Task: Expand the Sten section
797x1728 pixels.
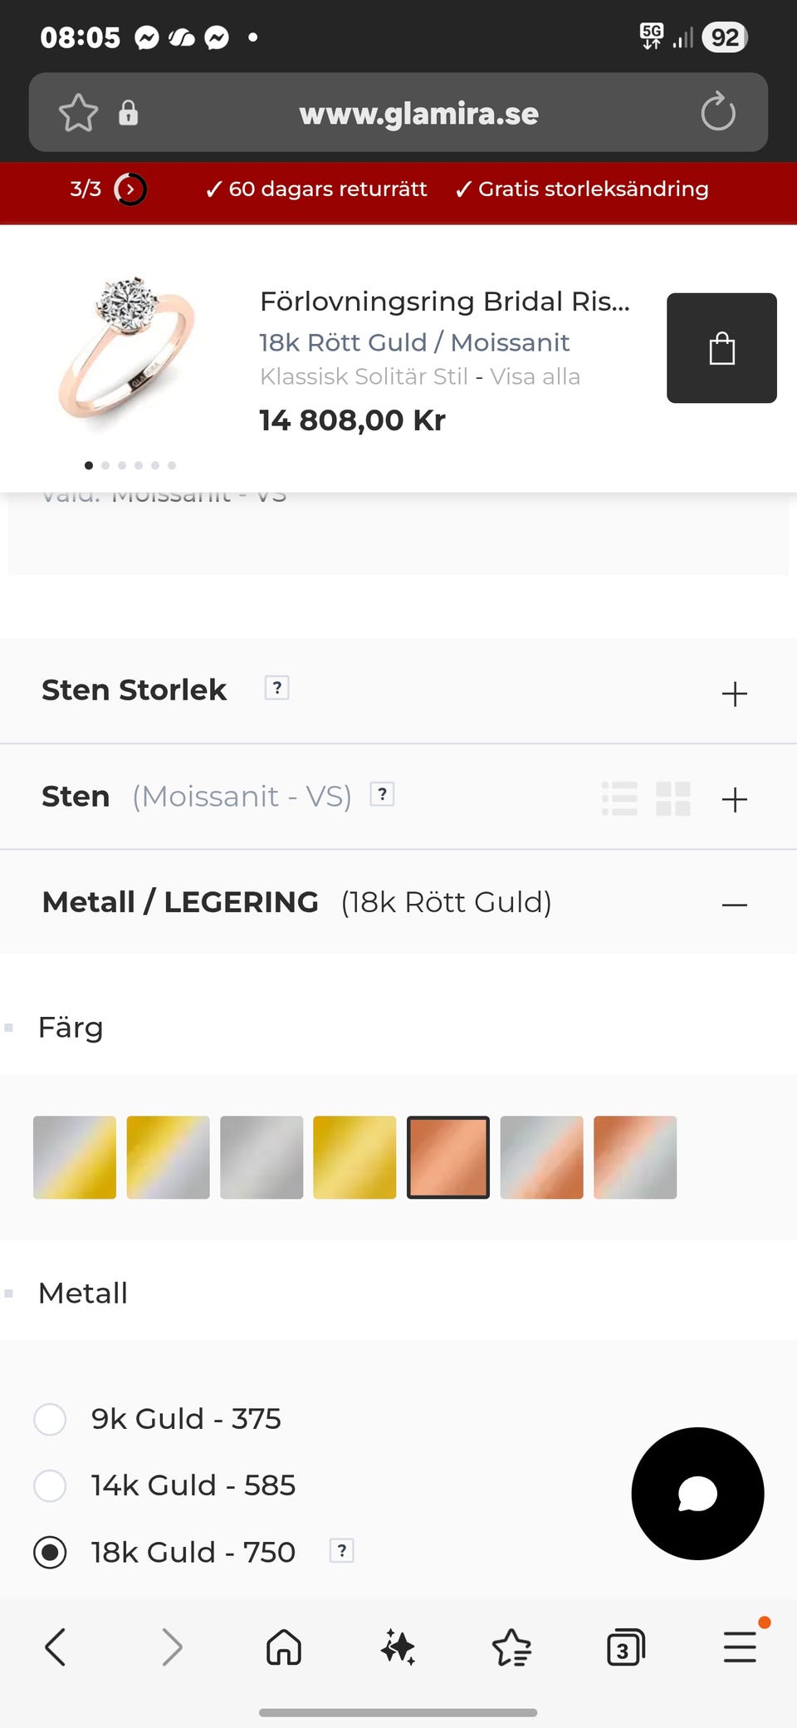Action: click(735, 800)
